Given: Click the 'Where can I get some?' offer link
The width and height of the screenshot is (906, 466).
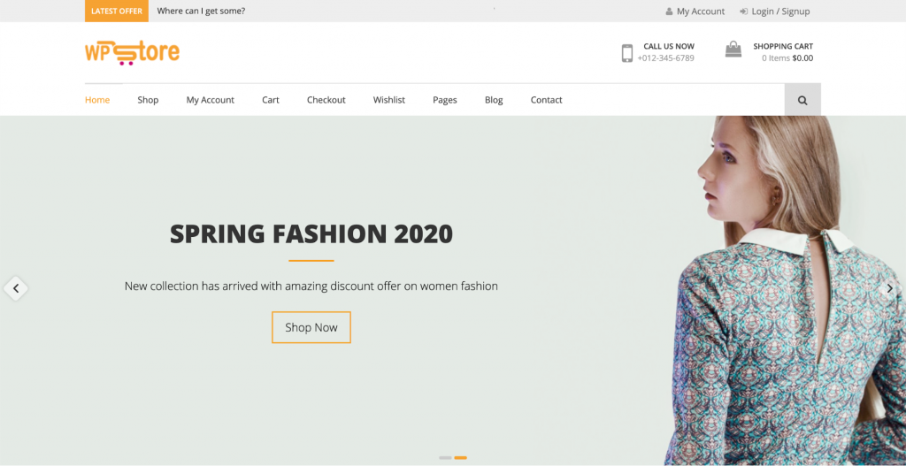Looking at the screenshot, I should pos(201,11).
